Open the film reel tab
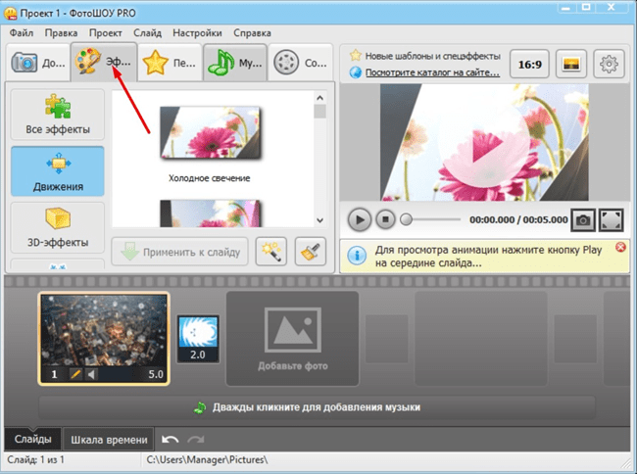Screen dimensions: 637x474 click(301, 64)
